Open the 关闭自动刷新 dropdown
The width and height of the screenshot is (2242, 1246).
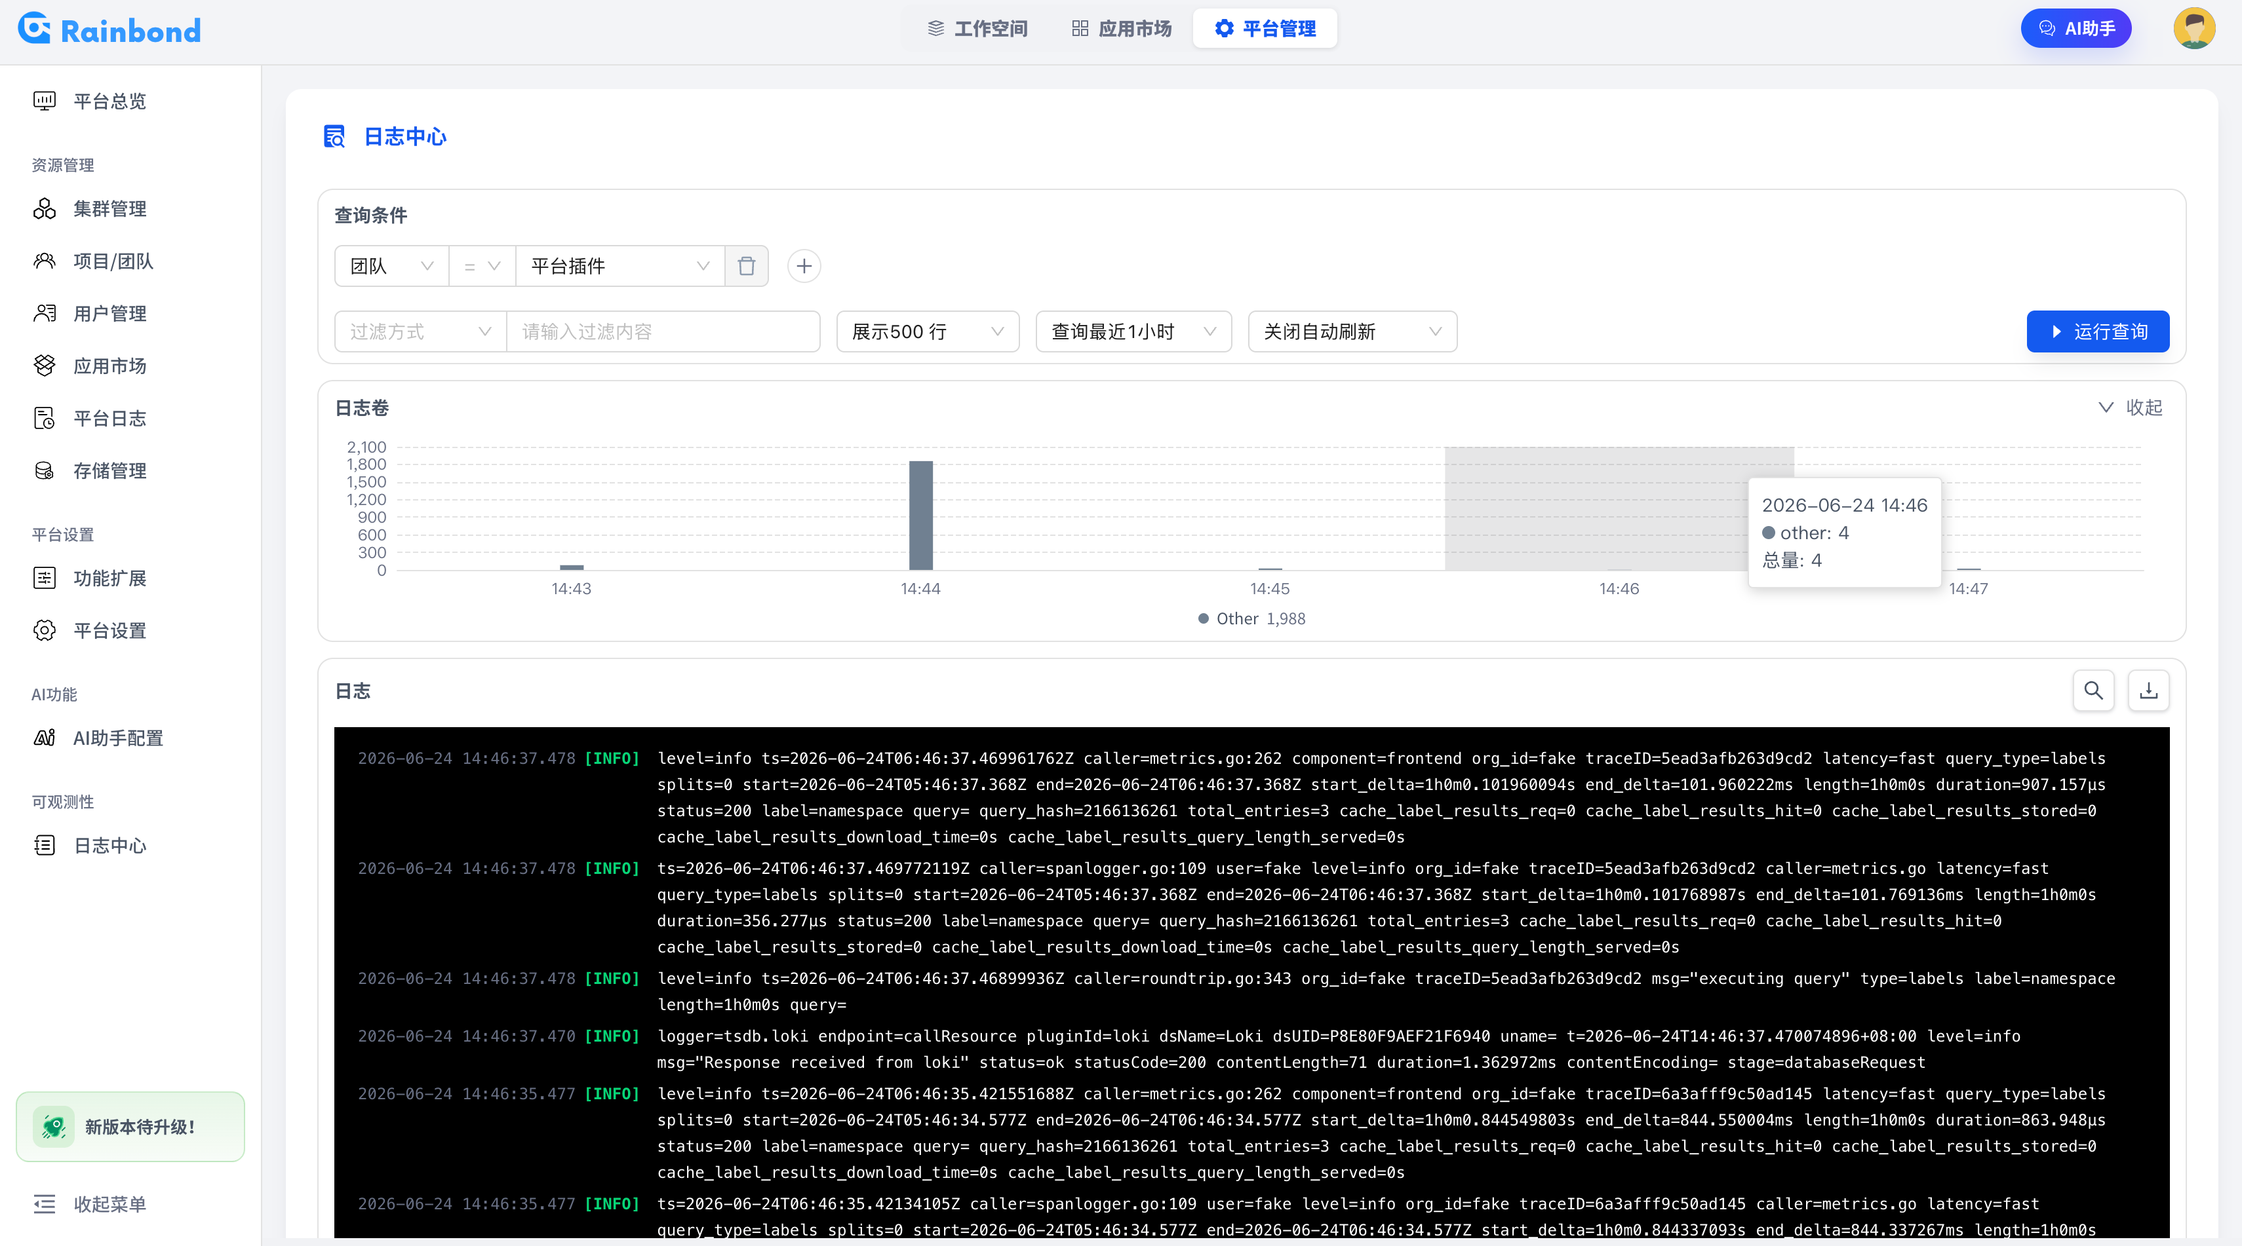point(1352,331)
